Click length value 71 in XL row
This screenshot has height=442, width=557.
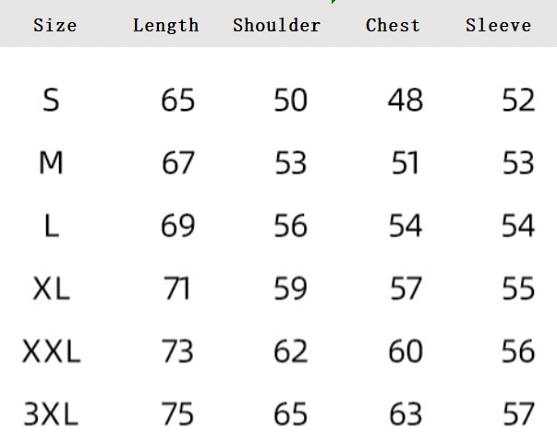click(176, 288)
